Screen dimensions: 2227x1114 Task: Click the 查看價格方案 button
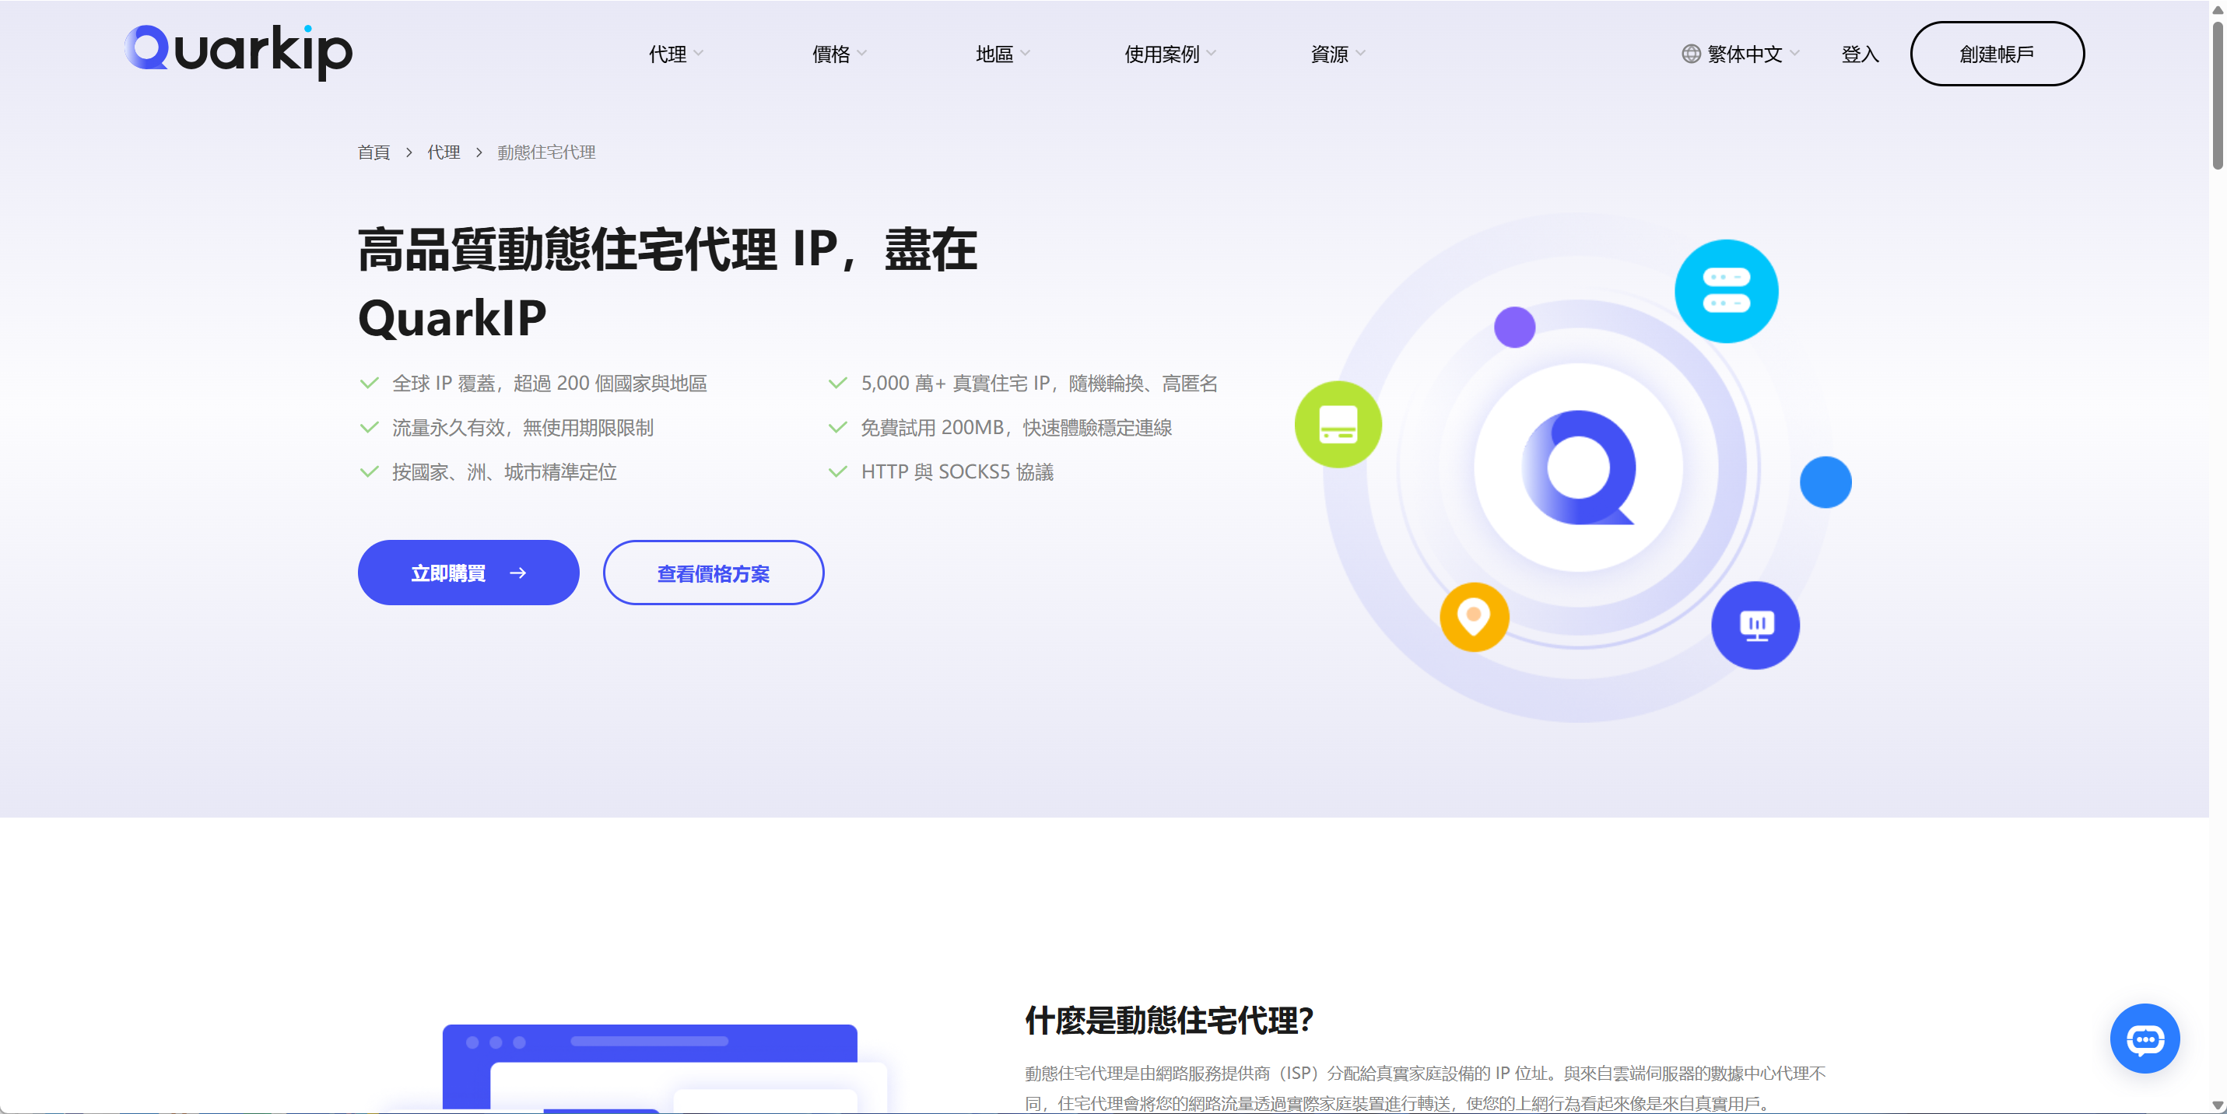(714, 572)
